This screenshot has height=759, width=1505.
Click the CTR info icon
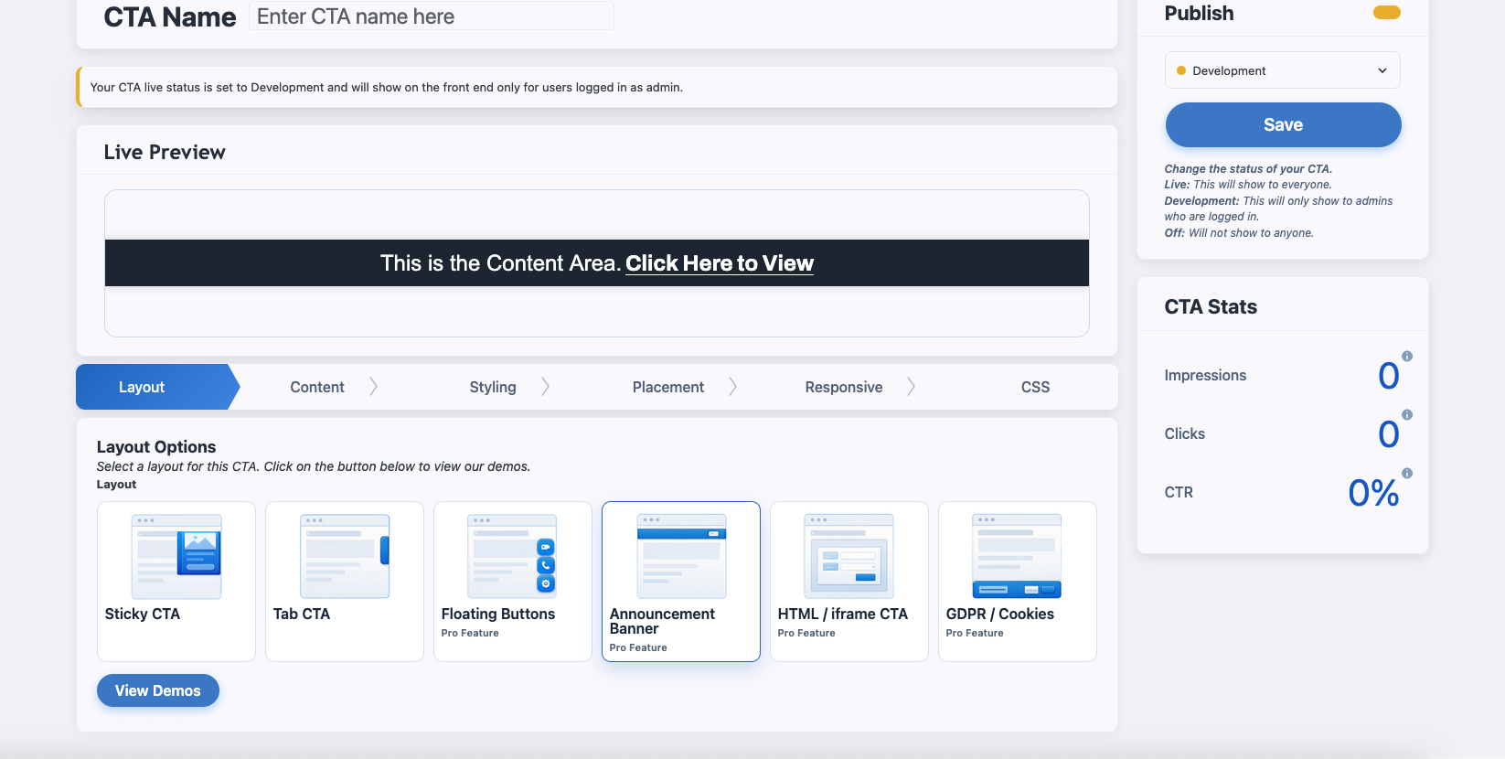[x=1407, y=474]
